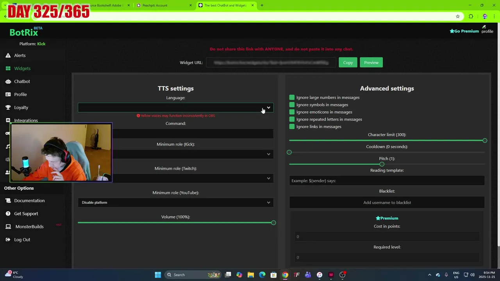Show hidden system tray icons chevron
500x281 pixels.
(x=430, y=275)
